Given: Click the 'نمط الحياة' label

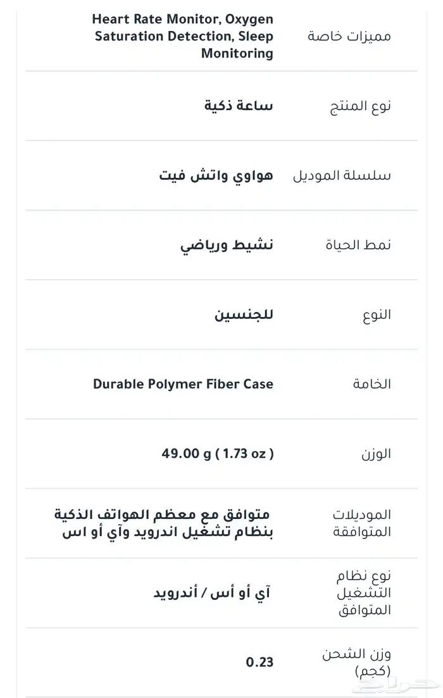Looking at the screenshot, I should [x=357, y=245].
